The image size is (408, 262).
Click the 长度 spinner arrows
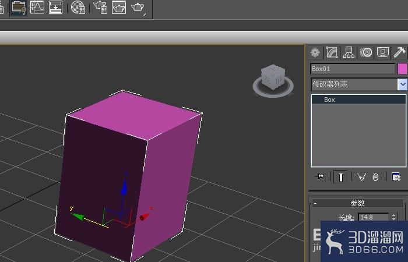[x=393, y=217]
